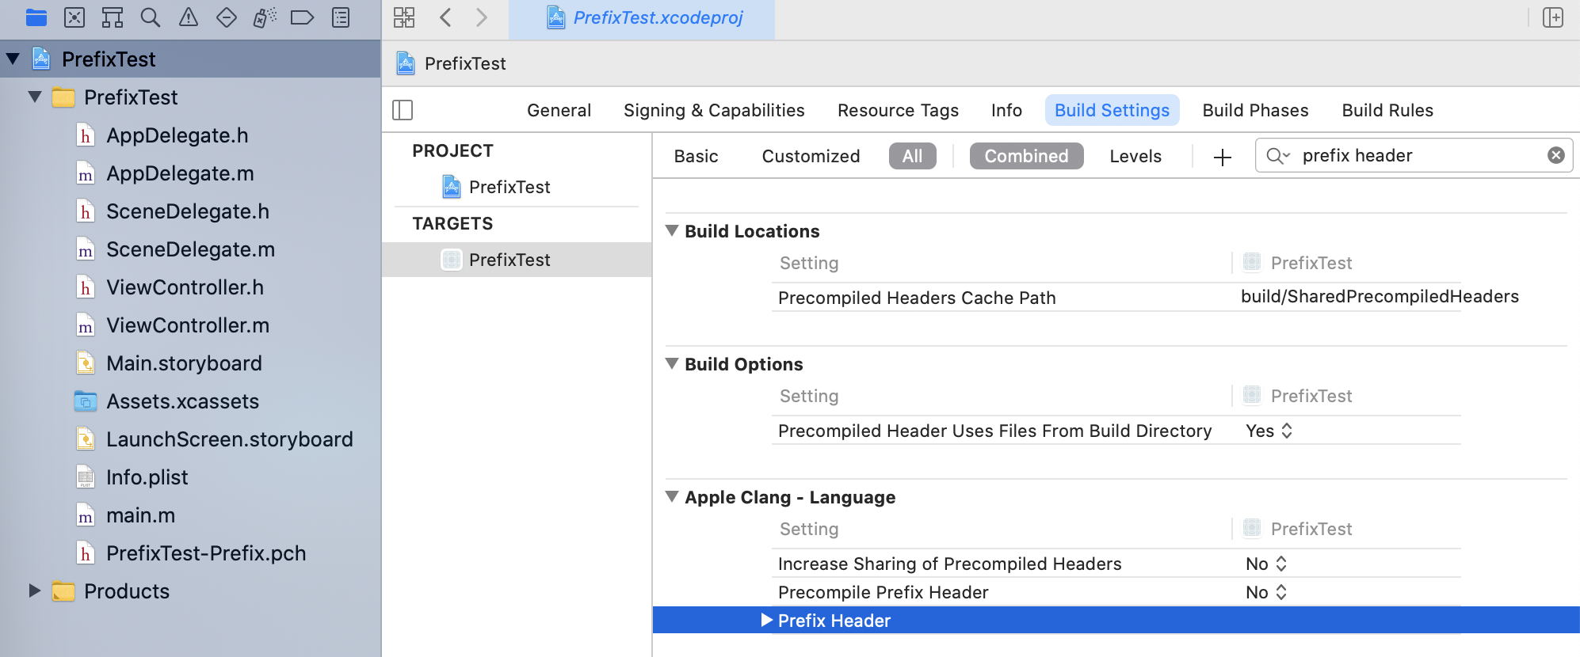
Task: Open the Debug navigator
Action: click(265, 17)
